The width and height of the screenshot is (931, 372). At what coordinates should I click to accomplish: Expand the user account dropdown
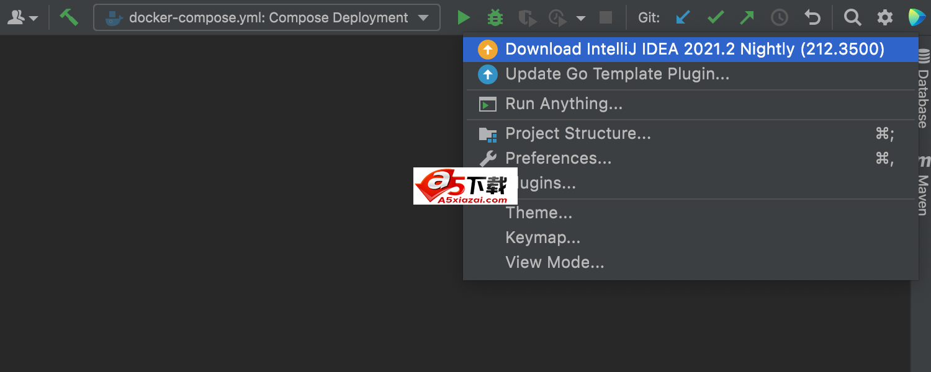pos(22,17)
